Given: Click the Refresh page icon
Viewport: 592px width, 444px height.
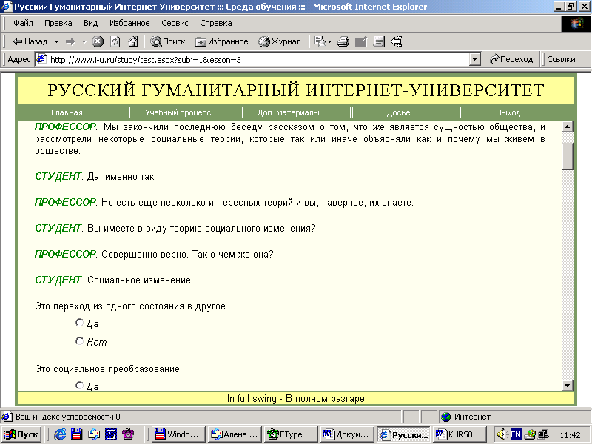Looking at the screenshot, I should [x=115, y=41].
